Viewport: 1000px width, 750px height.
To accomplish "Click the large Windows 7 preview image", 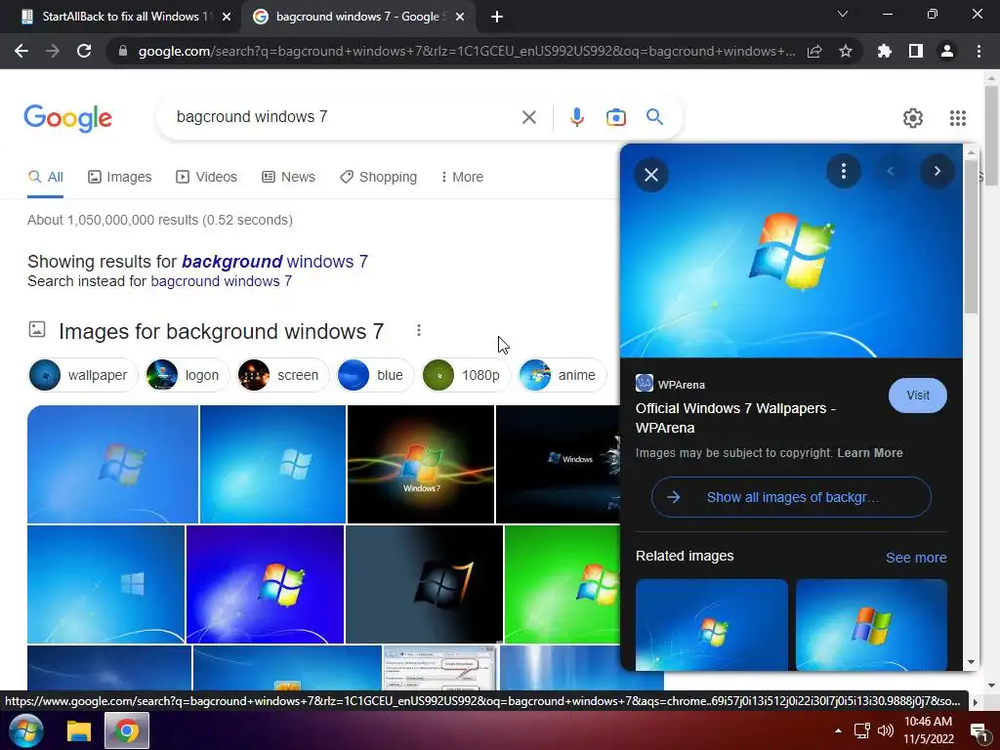I will point(791,251).
